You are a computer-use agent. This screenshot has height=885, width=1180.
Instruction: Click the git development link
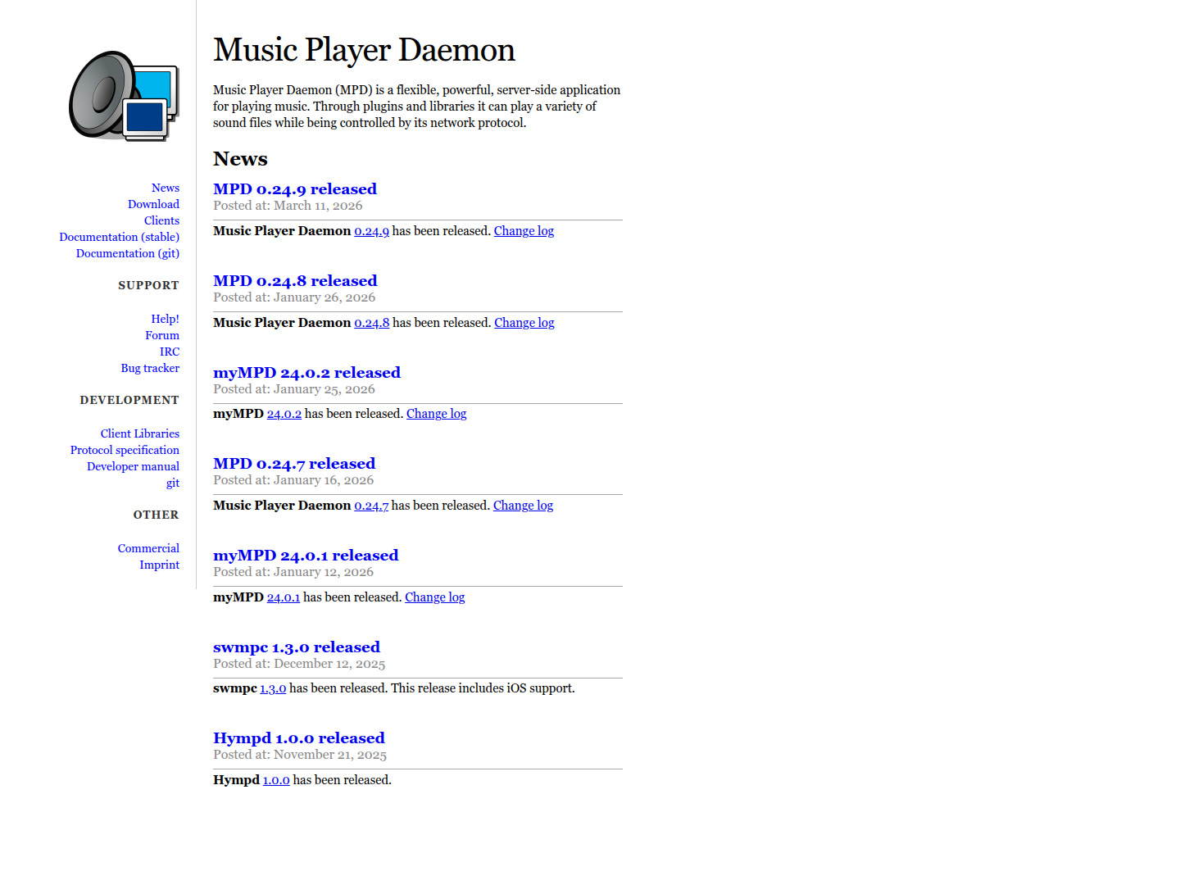pos(173,483)
